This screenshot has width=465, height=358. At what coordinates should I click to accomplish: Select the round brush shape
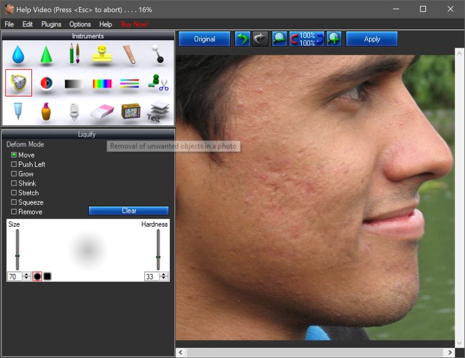[x=37, y=277]
